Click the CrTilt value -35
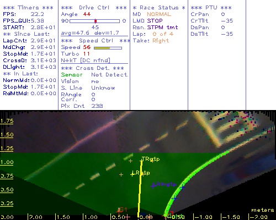The width and height of the screenshot is (276, 220). tap(227, 21)
